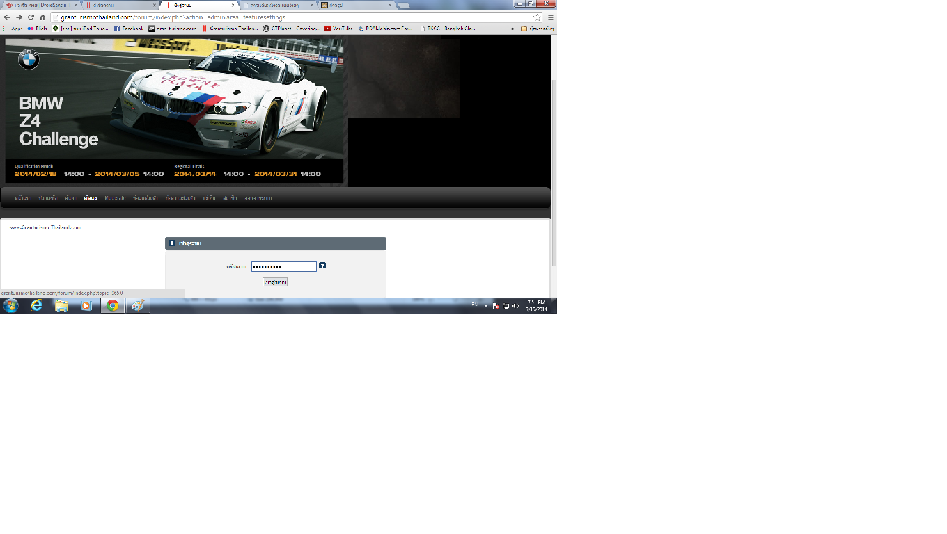Click the help icon beside the password field
The width and height of the screenshot is (947, 534).
point(322,266)
